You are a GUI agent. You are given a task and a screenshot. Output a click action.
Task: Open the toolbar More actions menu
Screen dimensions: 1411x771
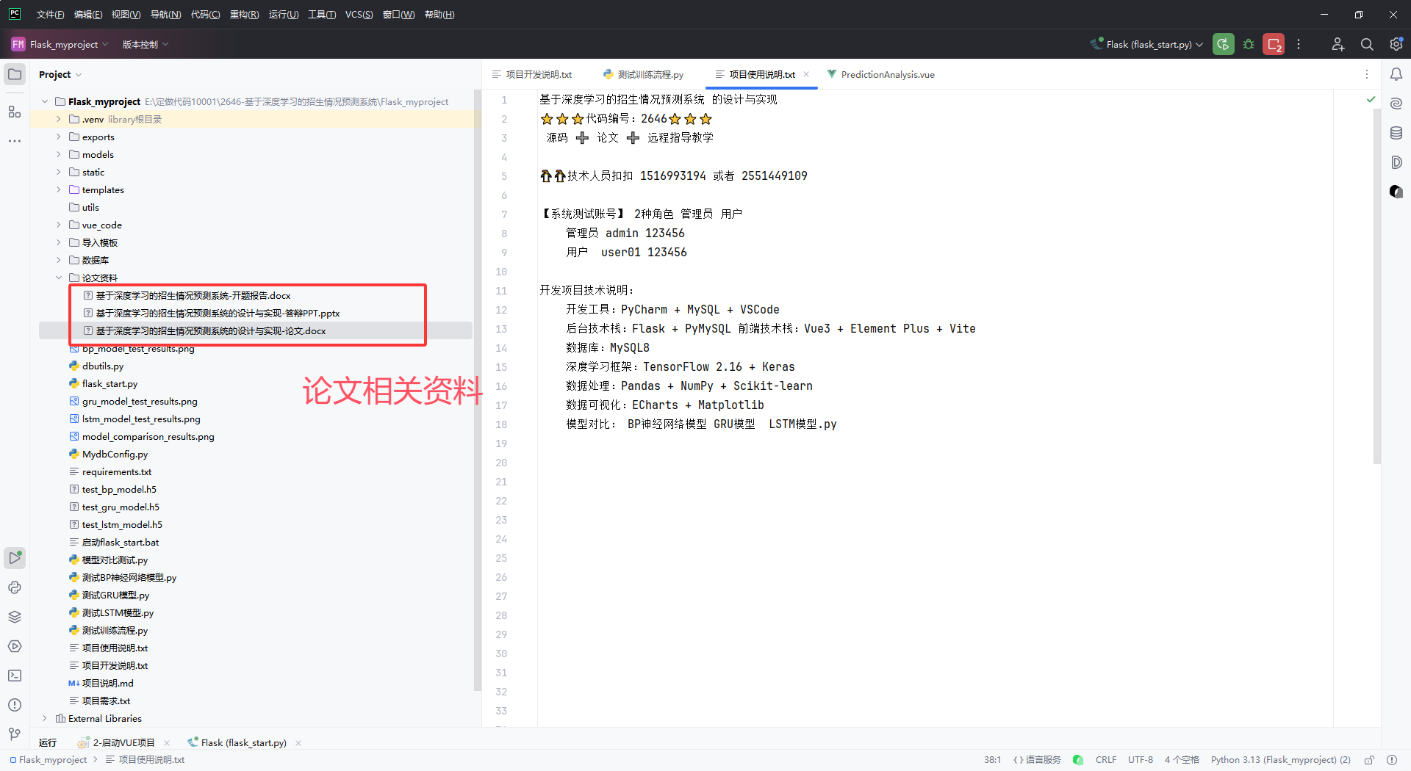tap(1299, 44)
